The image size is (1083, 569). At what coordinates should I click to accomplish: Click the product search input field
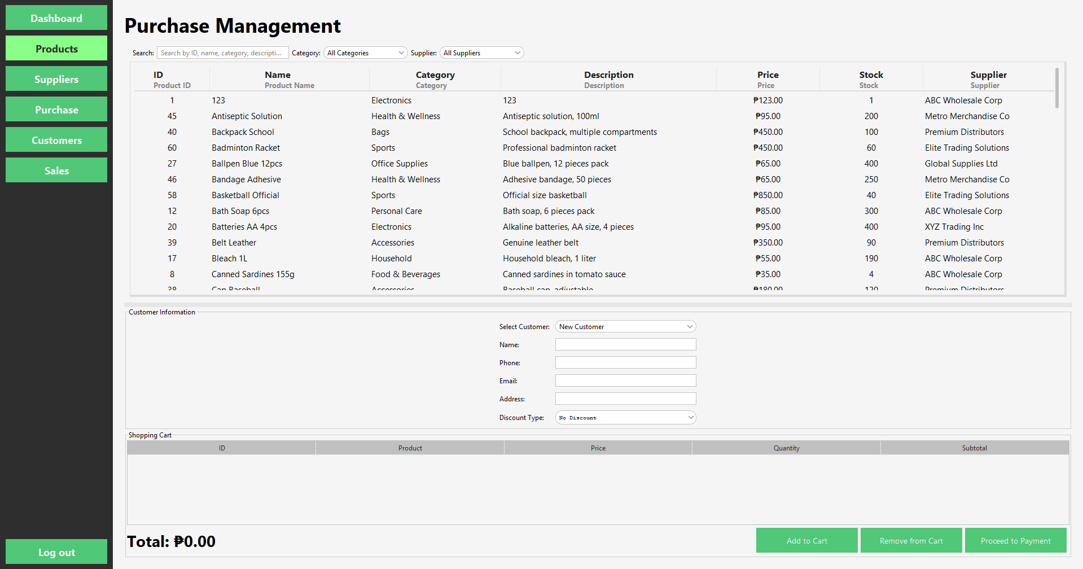click(222, 52)
